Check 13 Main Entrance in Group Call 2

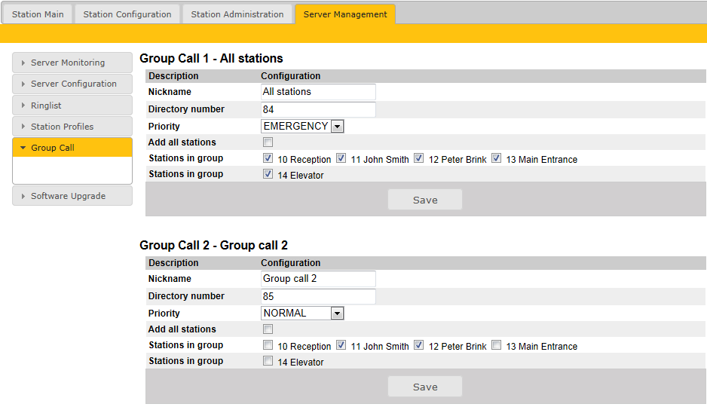(x=496, y=345)
